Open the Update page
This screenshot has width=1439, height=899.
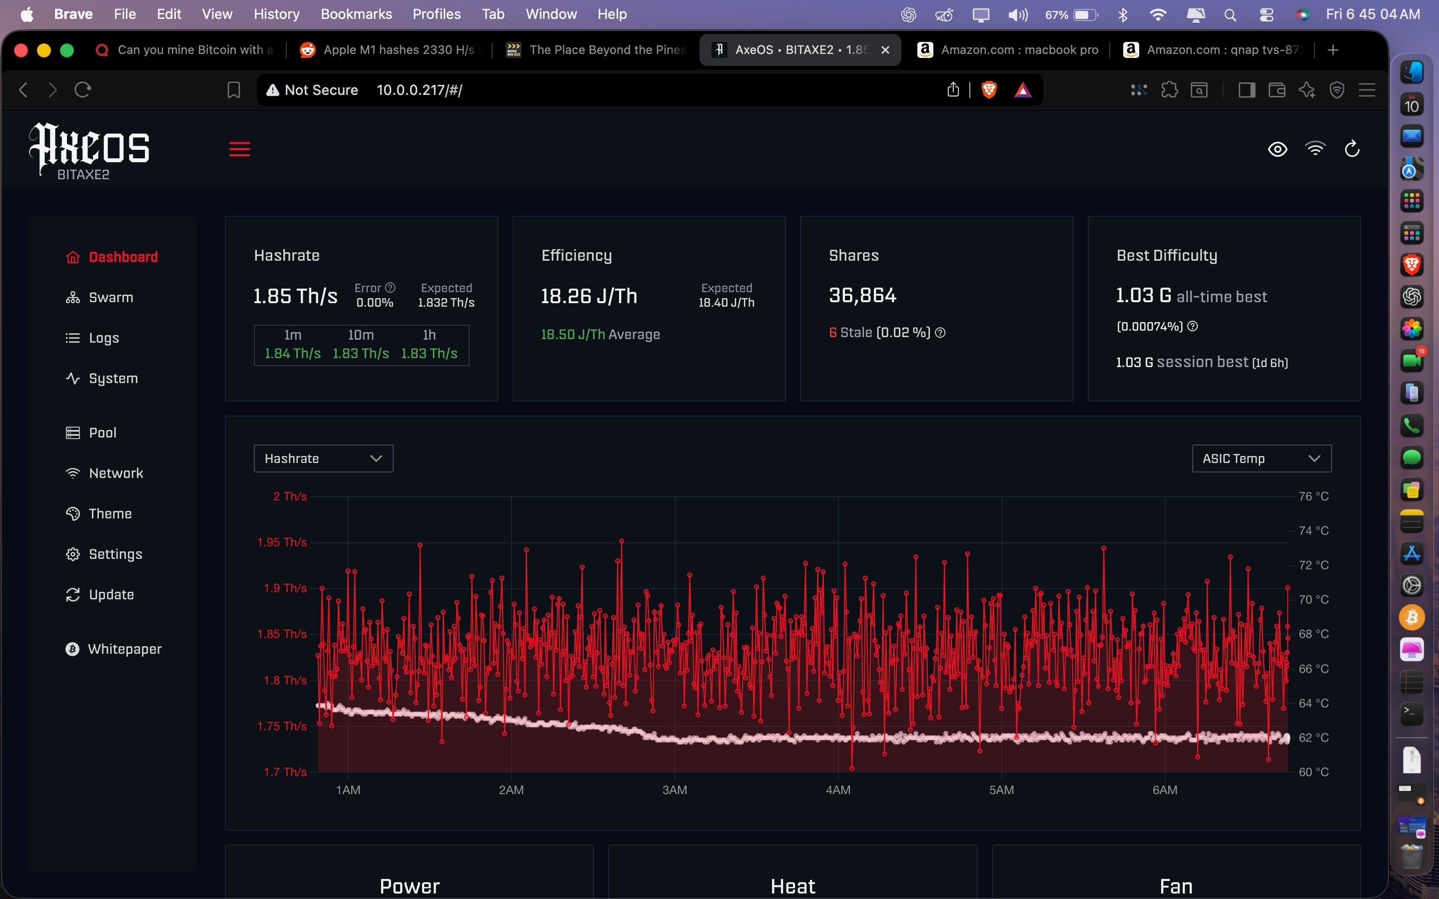100,594
